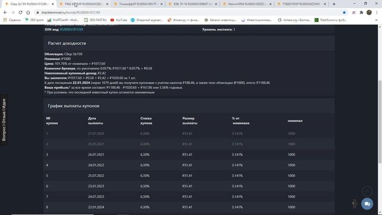Screen dimensions: 382x215
Task: Close the Сбер Sb15R tab
Action: pos(53,4)
